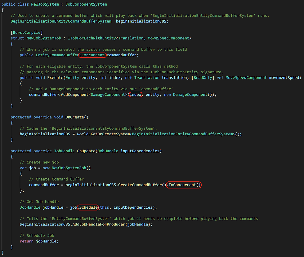Select the 'Execute' method name
Viewport: 304px width, 257px height.
(x=55, y=78)
